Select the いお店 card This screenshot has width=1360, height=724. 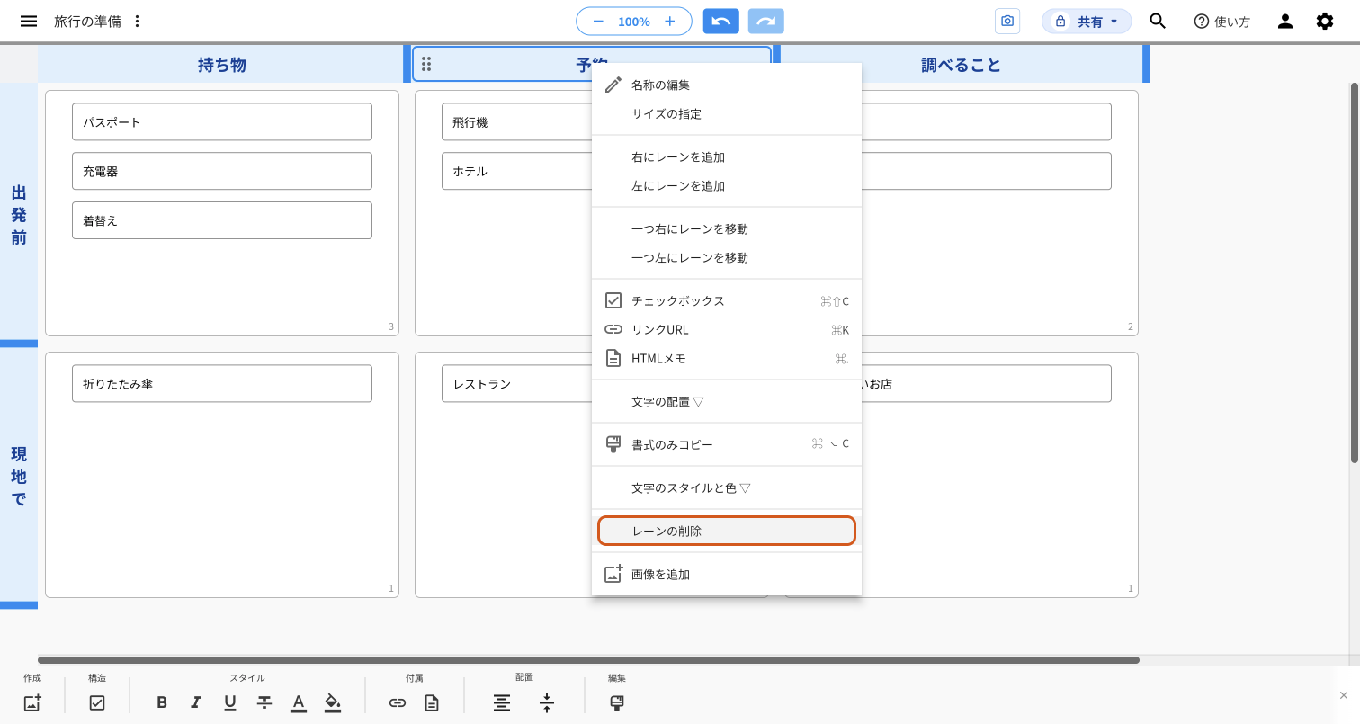click(x=987, y=383)
